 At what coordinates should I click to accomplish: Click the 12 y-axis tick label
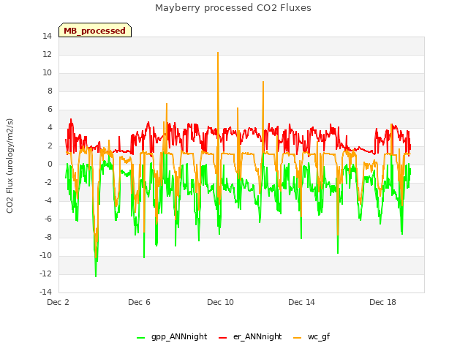[47, 55]
